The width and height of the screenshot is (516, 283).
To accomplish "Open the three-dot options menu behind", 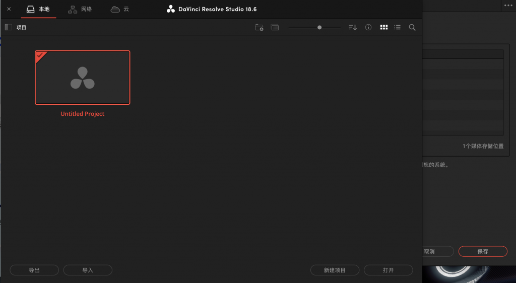I will click(x=508, y=5).
